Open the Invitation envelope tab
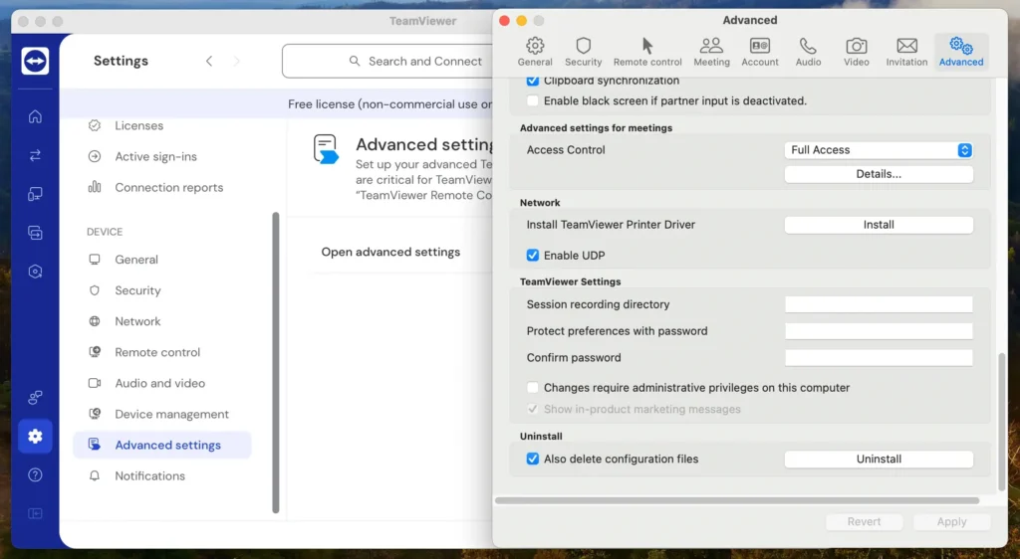Viewport: 1020px width, 559px height. [x=906, y=52]
